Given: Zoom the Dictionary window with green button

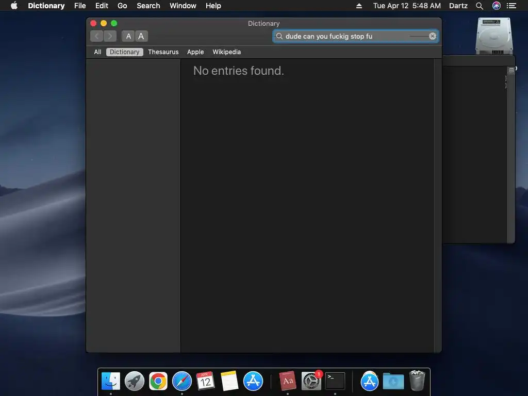Looking at the screenshot, I should pos(114,23).
